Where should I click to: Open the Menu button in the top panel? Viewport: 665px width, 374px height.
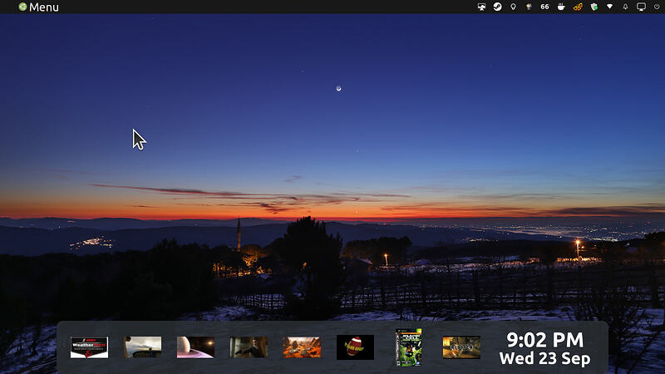click(x=38, y=7)
